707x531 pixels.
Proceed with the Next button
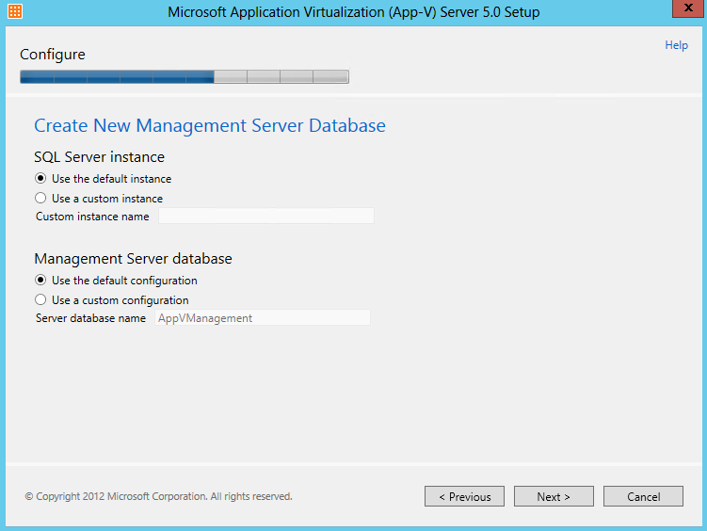coord(554,496)
